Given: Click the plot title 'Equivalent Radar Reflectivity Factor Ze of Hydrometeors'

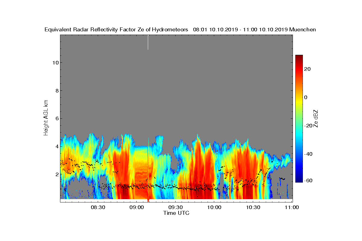Looking at the screenshot, I should (x=116, y=30).
